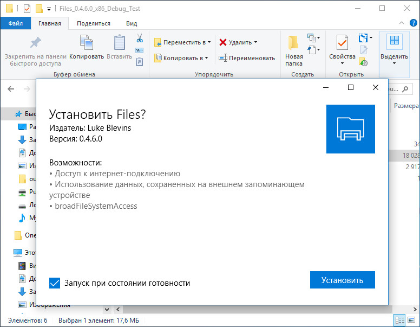This screenshot has width=420, height=327.
Task: Click the new folder quick access toolbar icon
Action: pos(39,9)
